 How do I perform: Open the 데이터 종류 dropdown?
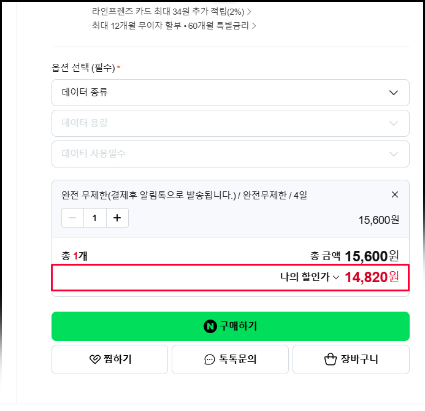coord(231,93)
